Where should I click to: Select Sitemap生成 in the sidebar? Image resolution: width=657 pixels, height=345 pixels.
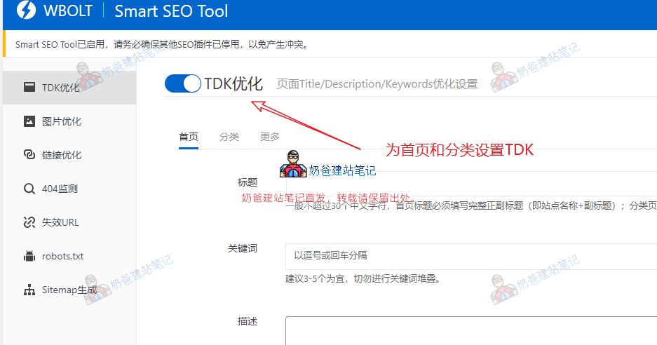click(69, 290)
